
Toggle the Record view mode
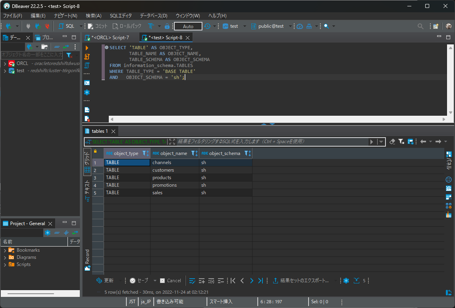click(x=87, y=260)
